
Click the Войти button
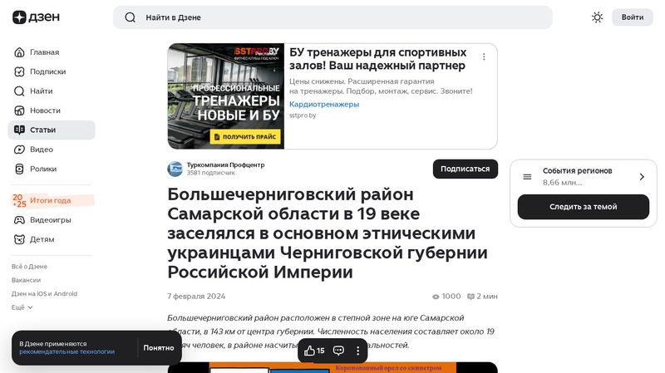632,17
